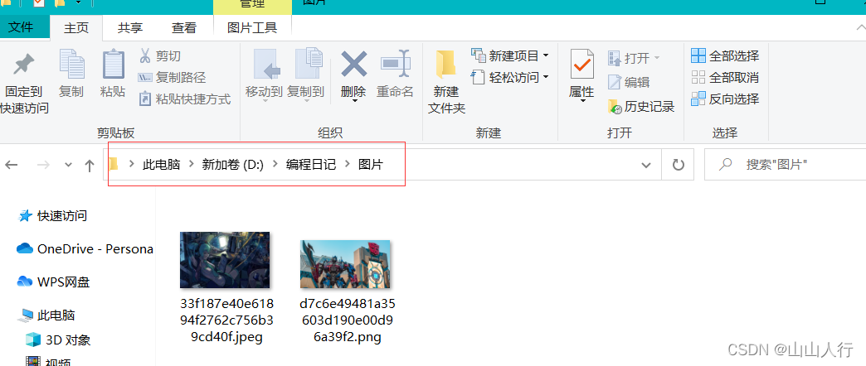Viewport: 866px width, 366px height.
Task: Click the Copy to (复制到) icon
Action: (x=309, y=65)
